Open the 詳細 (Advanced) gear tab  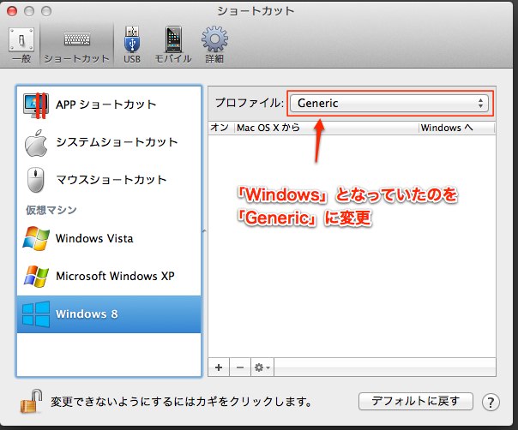coord(214,45)
